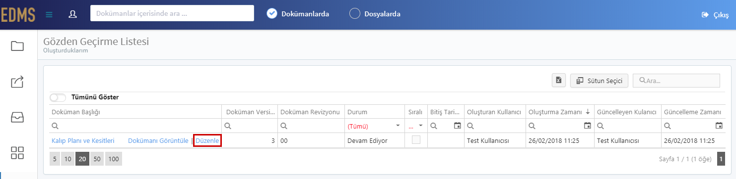
Task: Open calendar picker in Oluşturma Zamanı filter
Action: [x=588, y=126]
